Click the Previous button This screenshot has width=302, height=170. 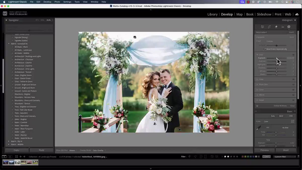pos(265,150)
